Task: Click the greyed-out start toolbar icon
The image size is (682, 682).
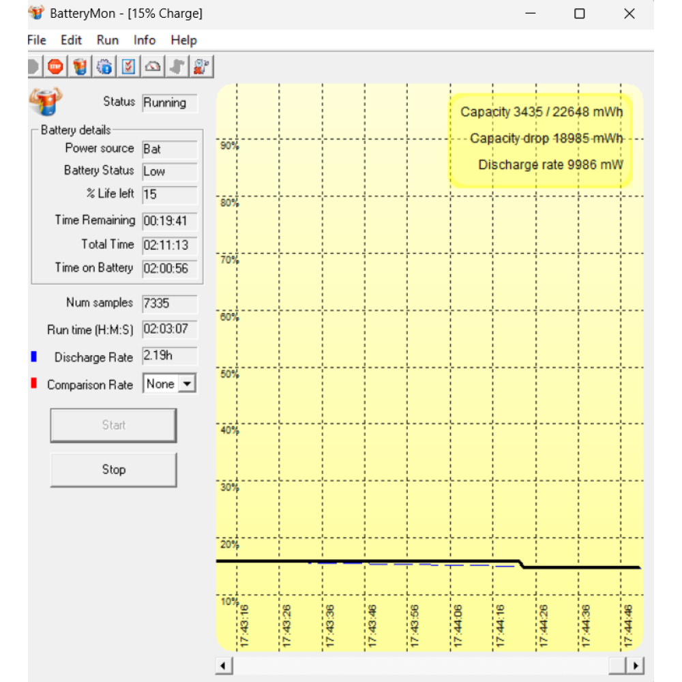Action: 33,66
